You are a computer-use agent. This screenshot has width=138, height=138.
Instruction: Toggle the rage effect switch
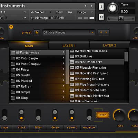4,115
